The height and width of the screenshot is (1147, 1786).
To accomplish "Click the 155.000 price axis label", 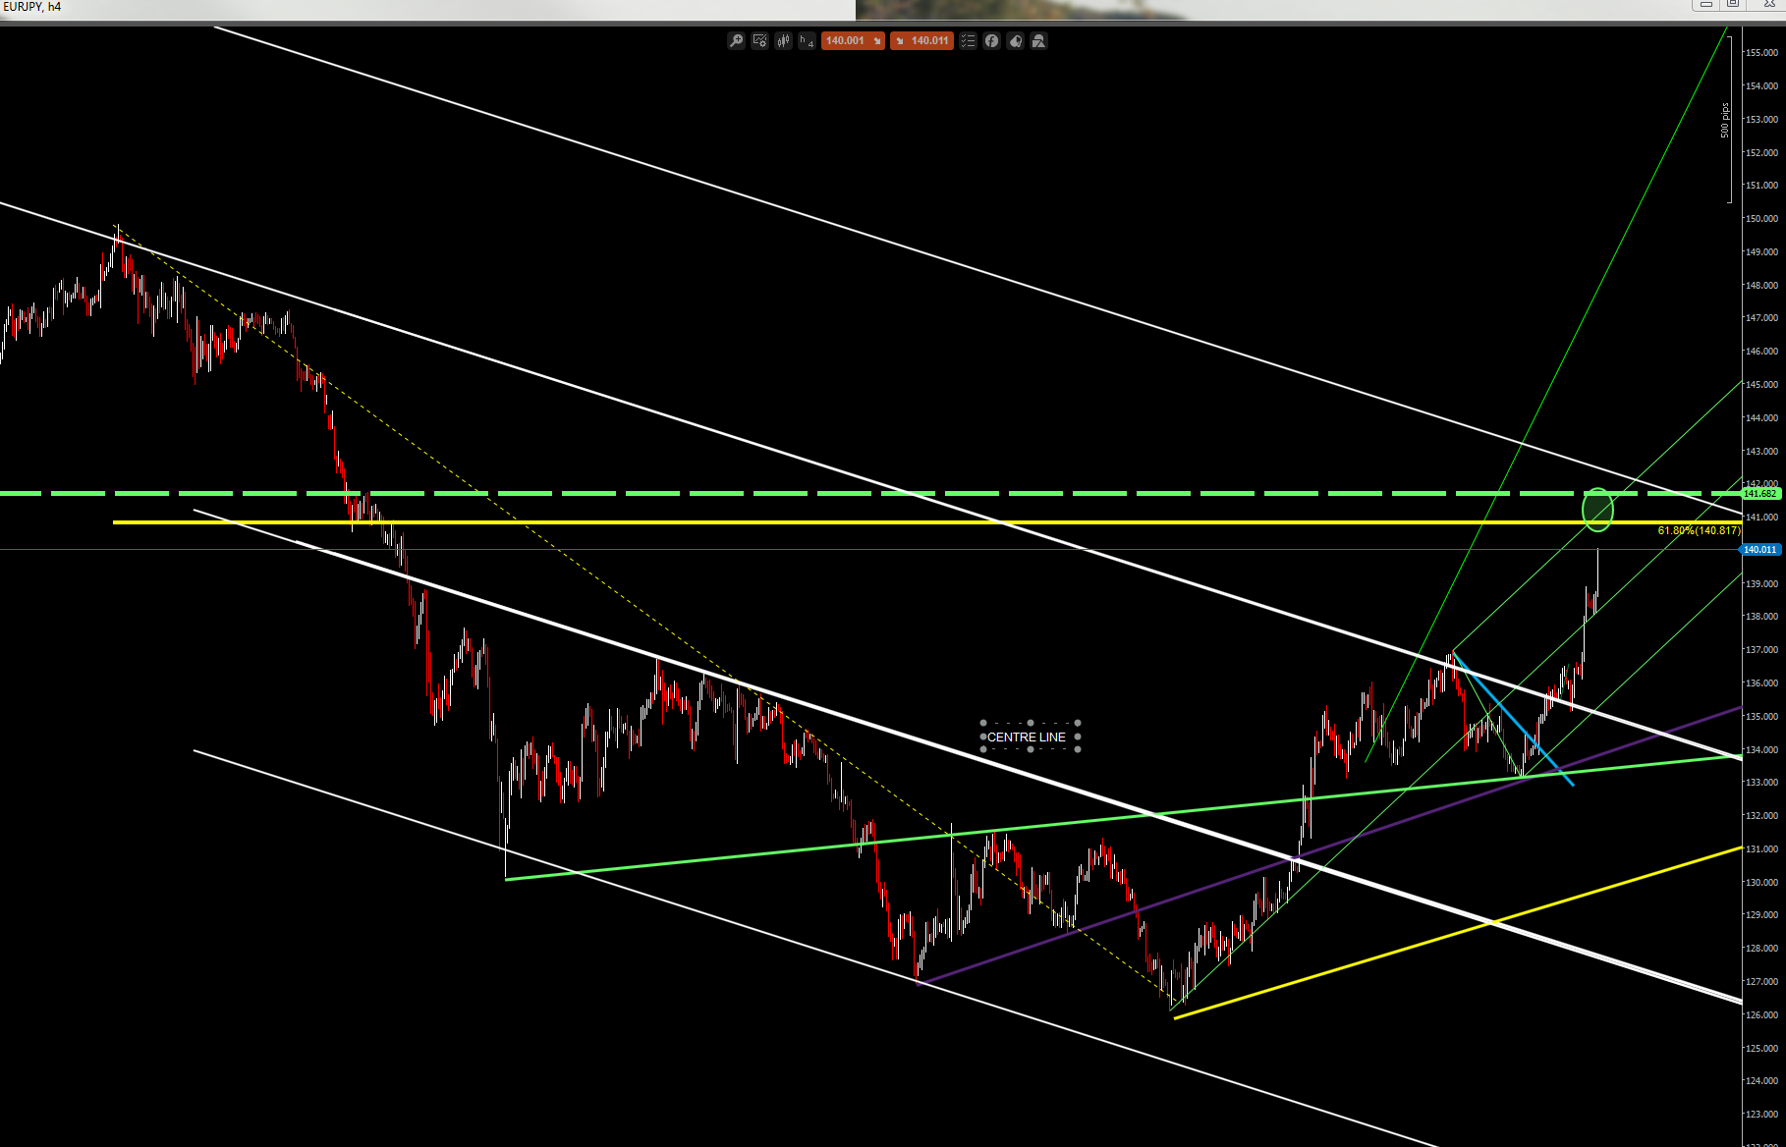I will 1761,53.
